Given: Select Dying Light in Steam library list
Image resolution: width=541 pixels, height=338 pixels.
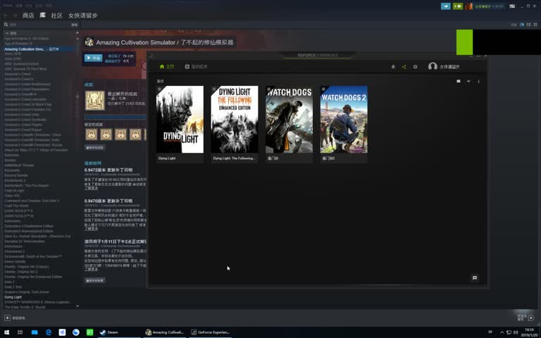Looking at the screenshot, I should (13, 297).
